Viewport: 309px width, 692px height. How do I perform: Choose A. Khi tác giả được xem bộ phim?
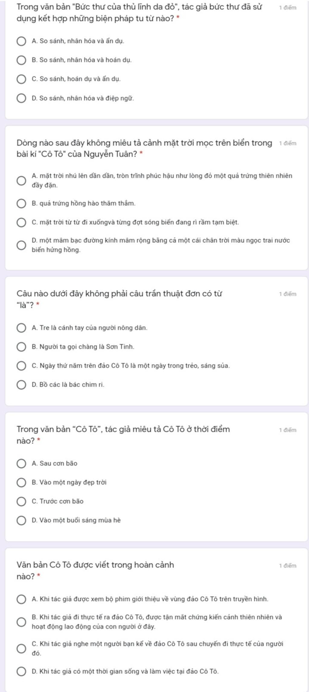coord(21,599)
